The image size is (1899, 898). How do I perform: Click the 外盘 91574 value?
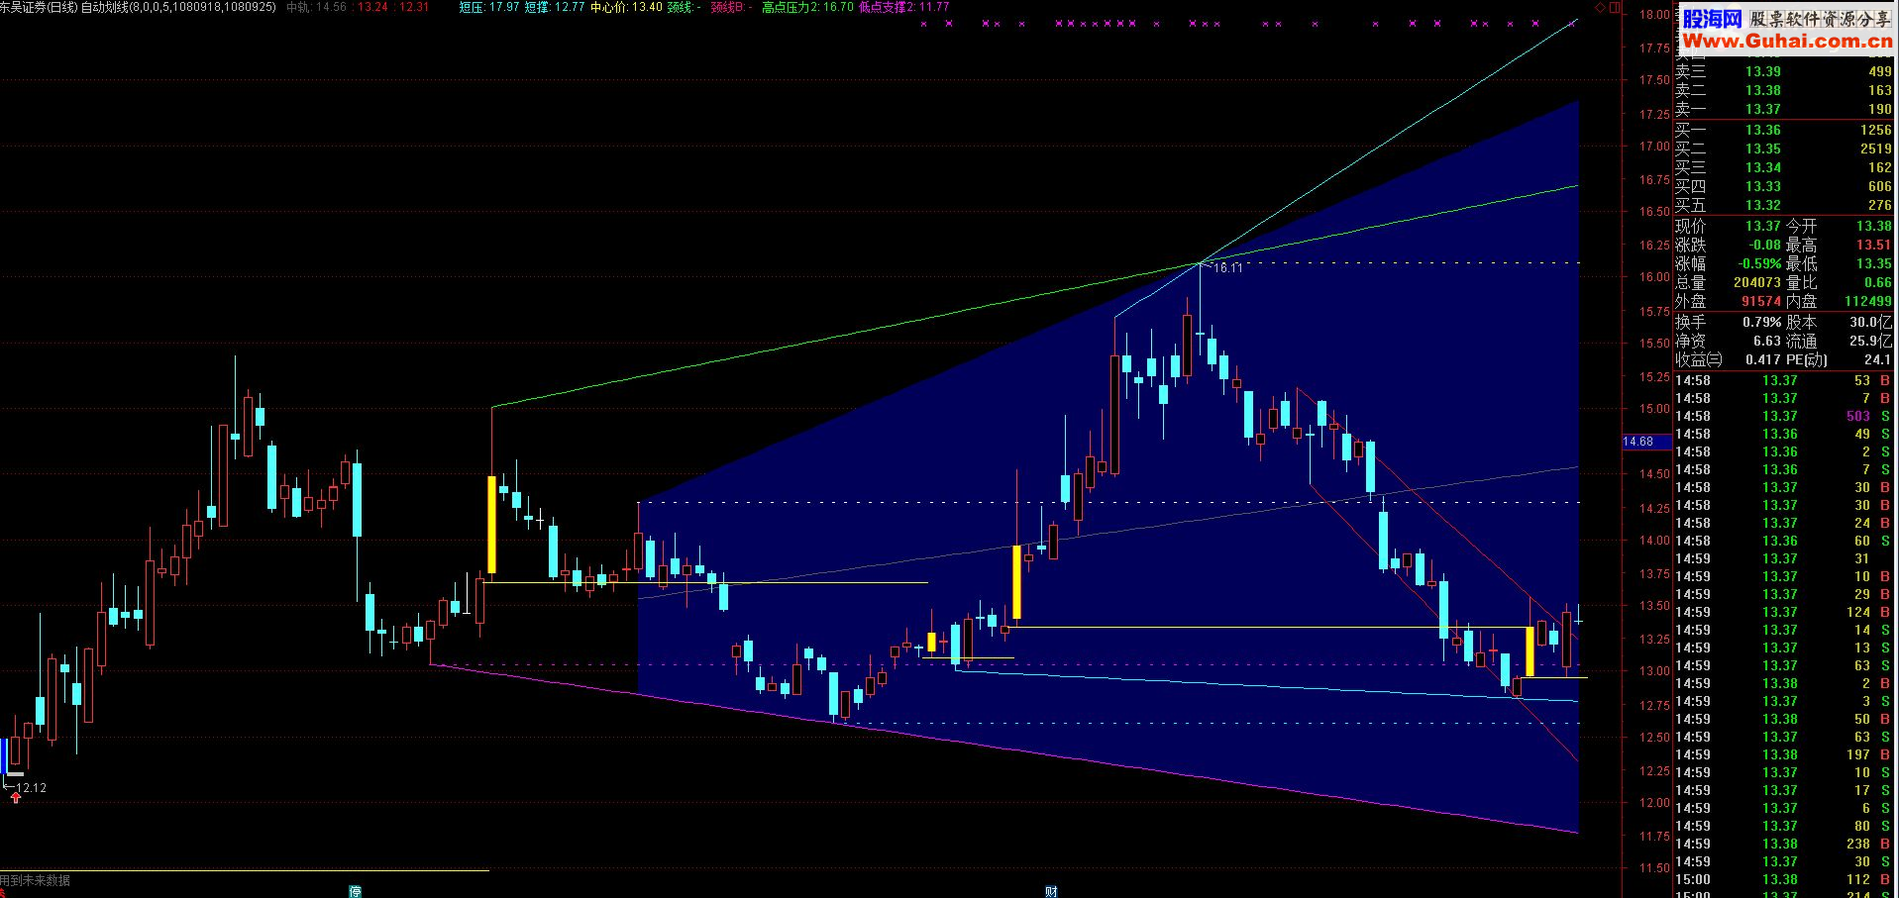tap(1761, 301)
